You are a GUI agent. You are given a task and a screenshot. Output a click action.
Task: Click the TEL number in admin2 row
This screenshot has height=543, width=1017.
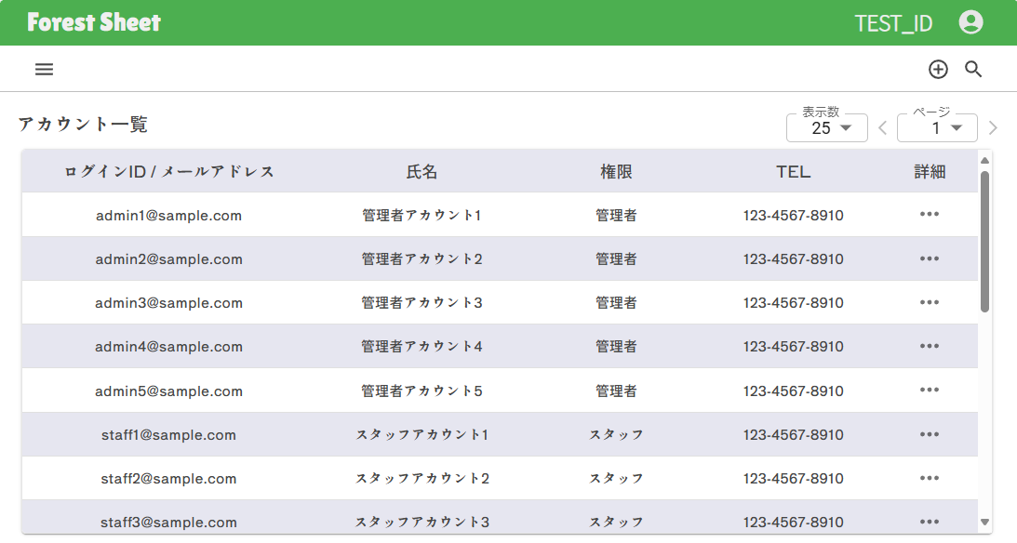click(794, 259)
